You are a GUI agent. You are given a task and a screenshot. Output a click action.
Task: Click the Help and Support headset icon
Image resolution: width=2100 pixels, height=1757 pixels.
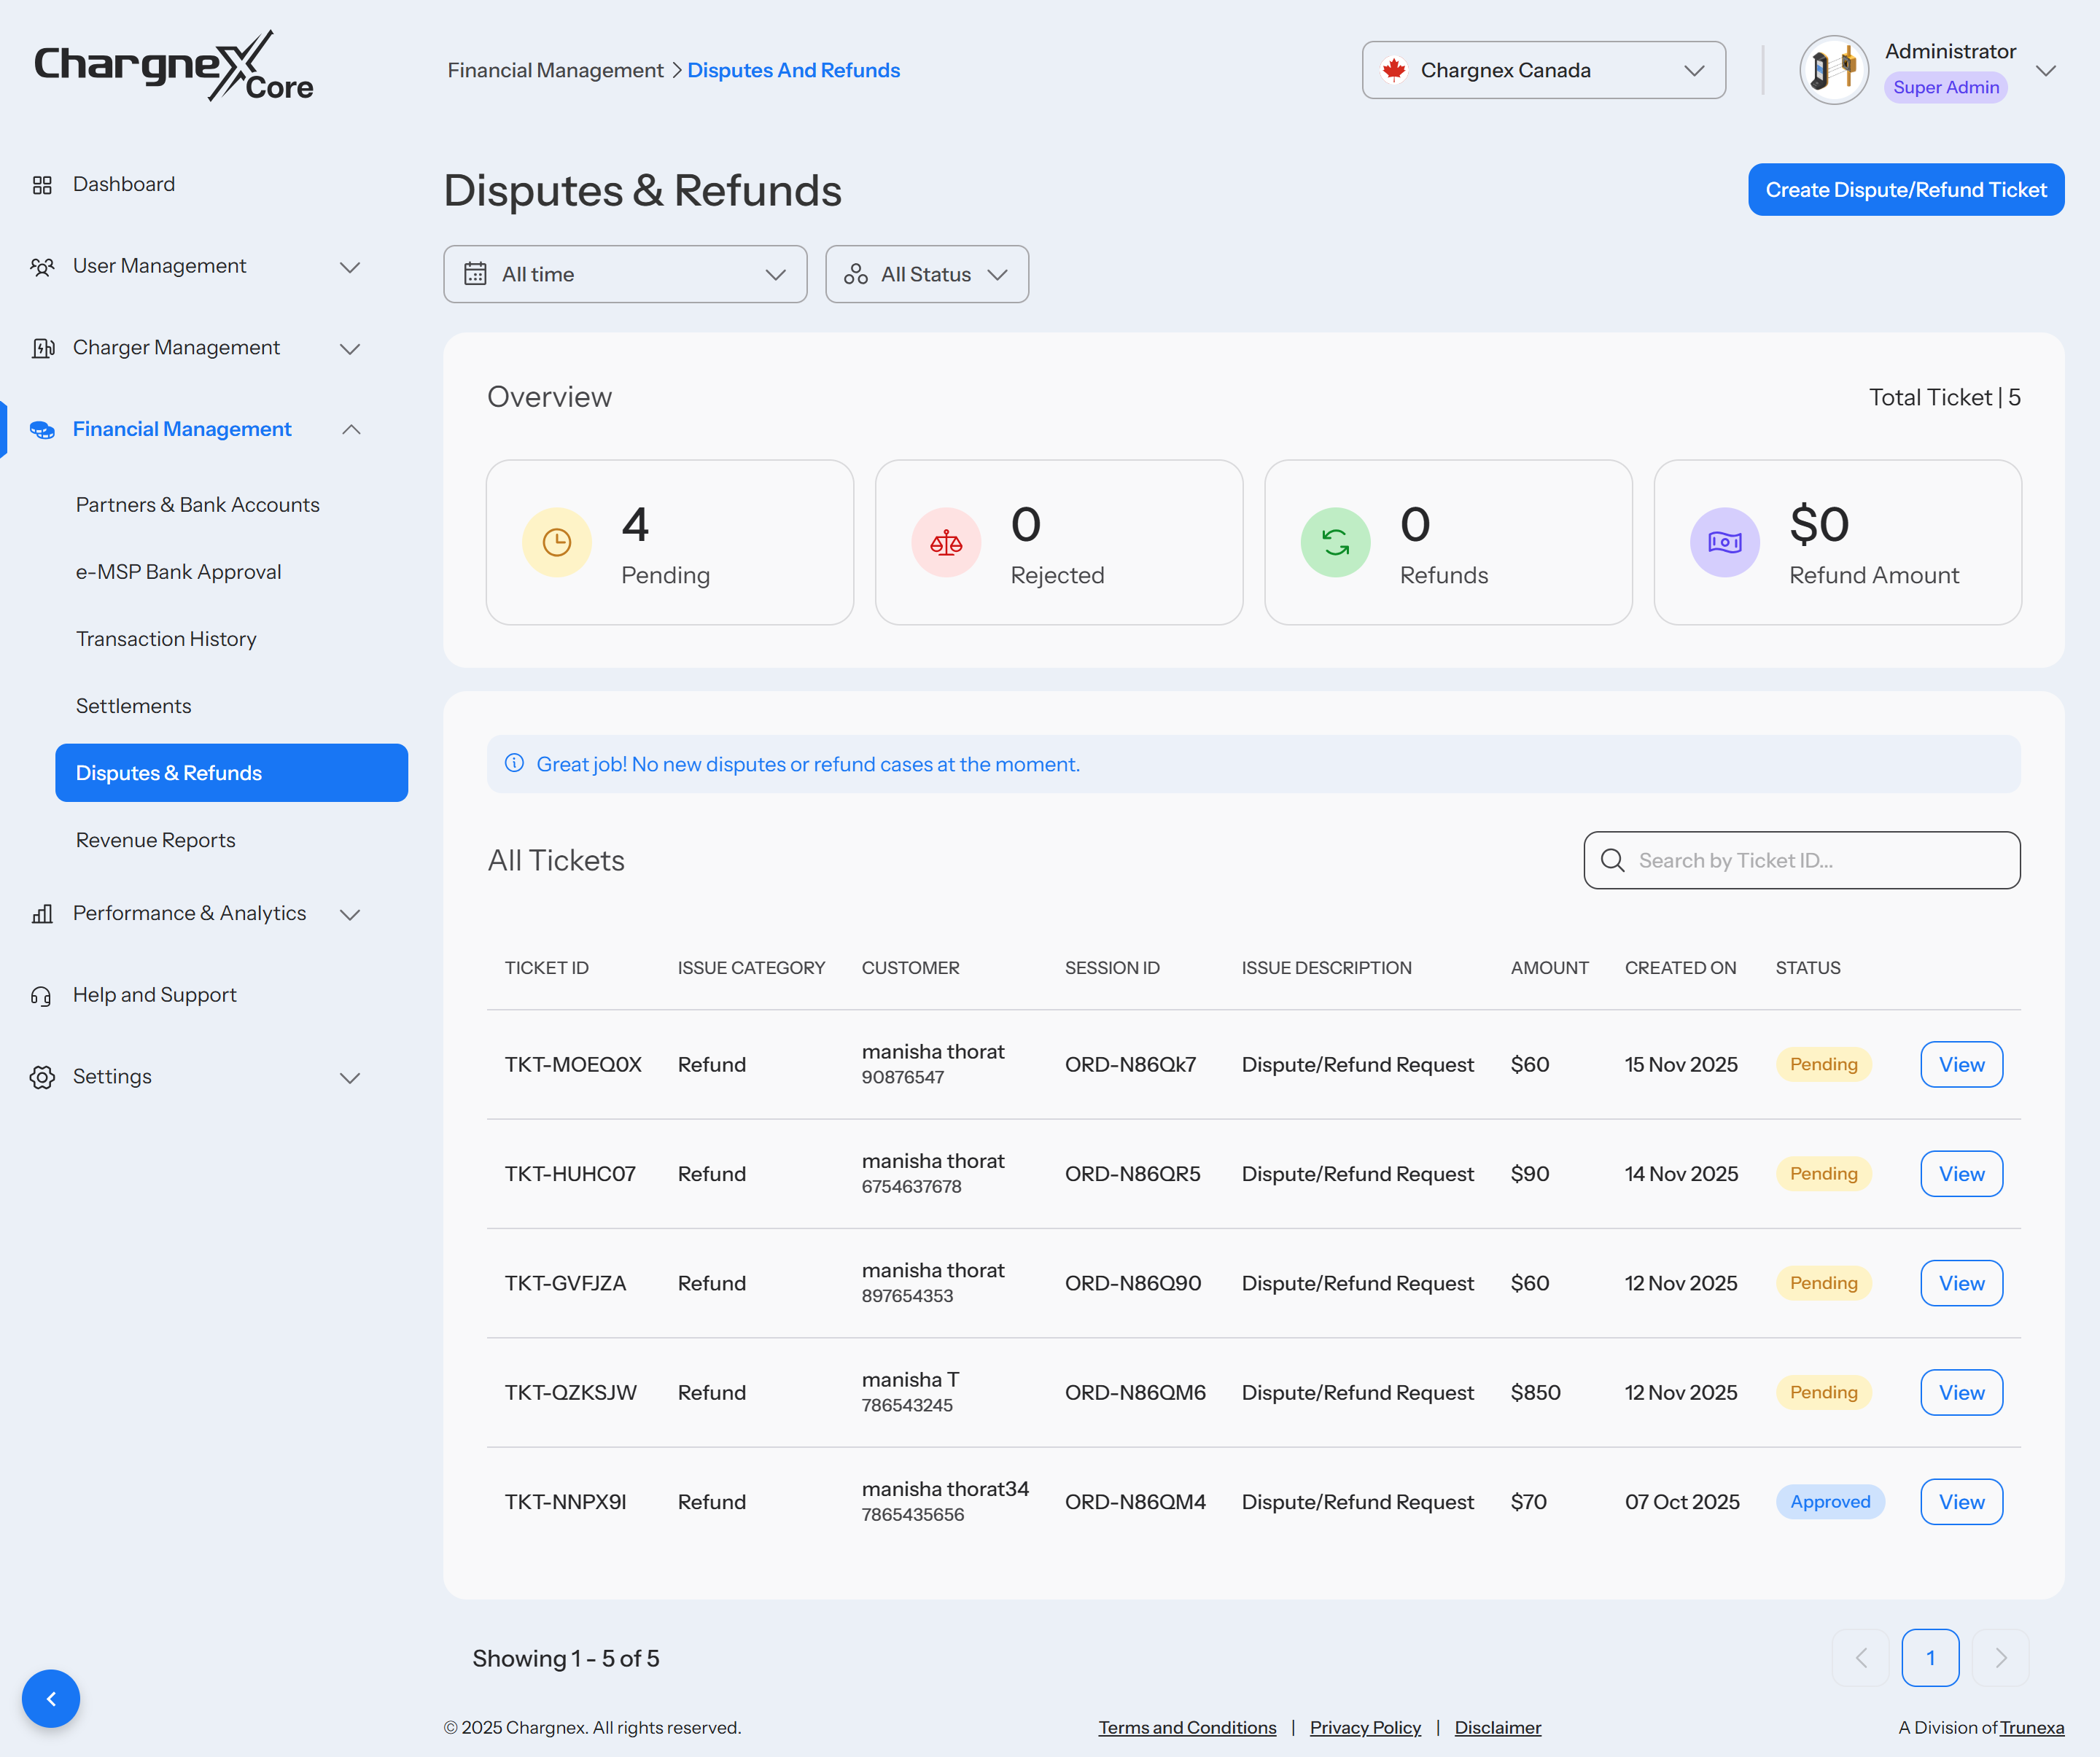click(42, 996)
